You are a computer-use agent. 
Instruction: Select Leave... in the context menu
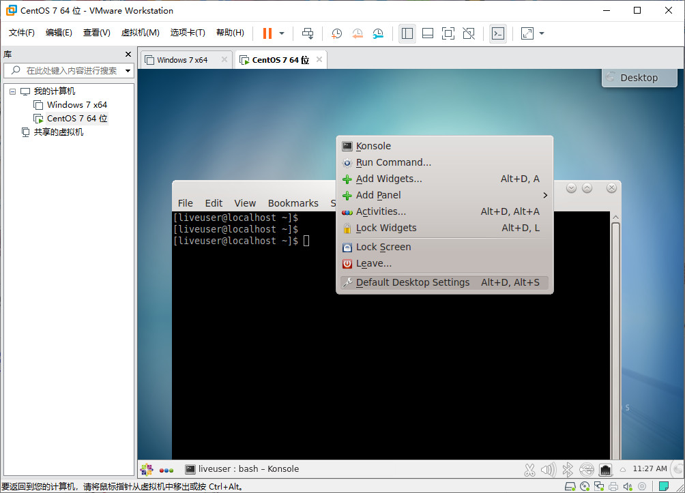point(444,264)
